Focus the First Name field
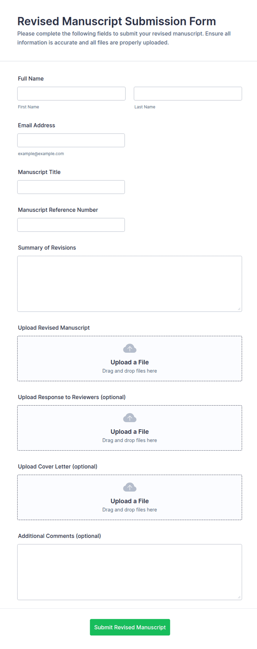 71,94
